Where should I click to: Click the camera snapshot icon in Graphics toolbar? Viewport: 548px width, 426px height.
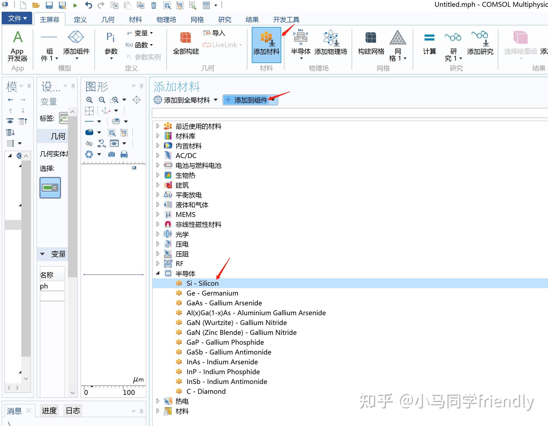tap(111, 154)
